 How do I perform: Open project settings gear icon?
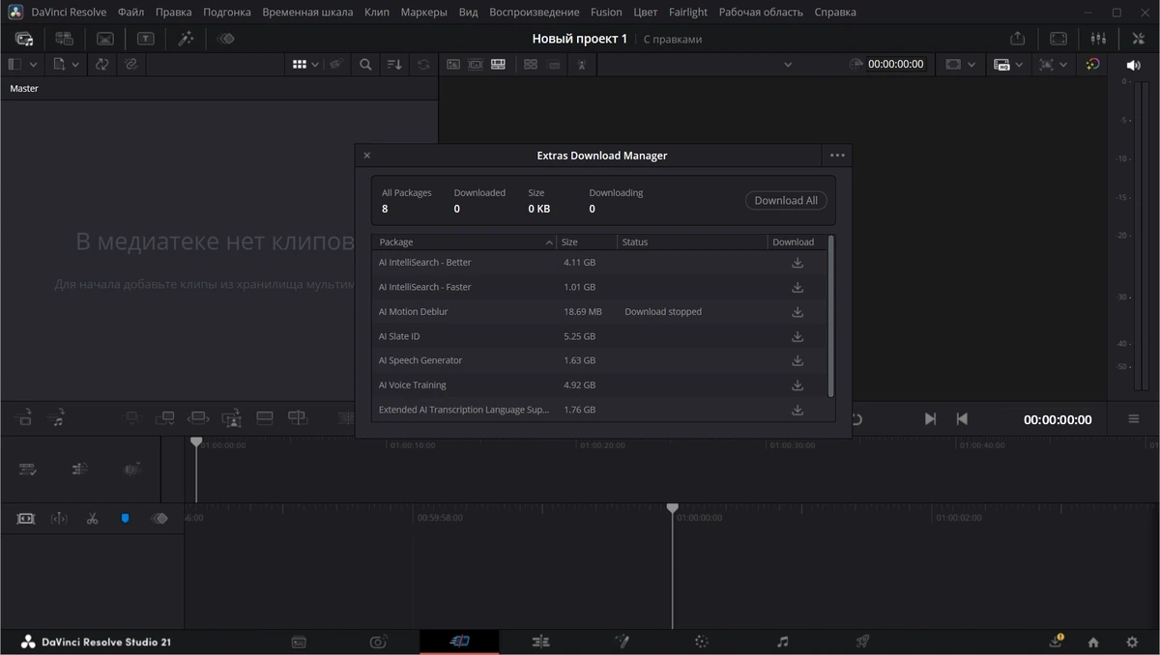coord(1132,641)
